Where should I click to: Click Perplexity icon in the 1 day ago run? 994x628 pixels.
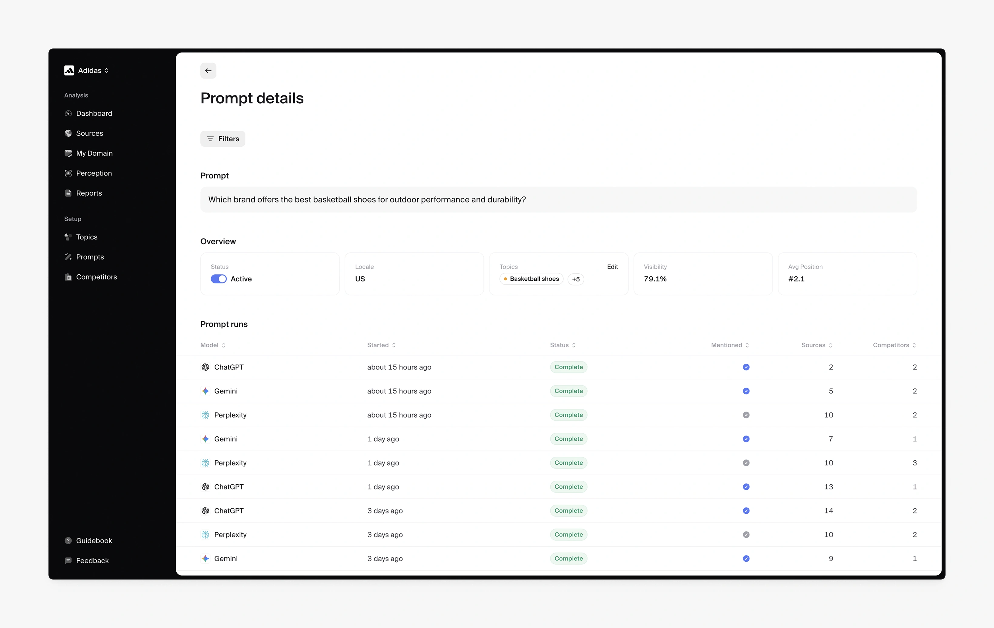(x=205, y=463)
